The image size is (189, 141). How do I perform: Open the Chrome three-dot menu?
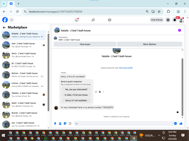click(185, 12)
